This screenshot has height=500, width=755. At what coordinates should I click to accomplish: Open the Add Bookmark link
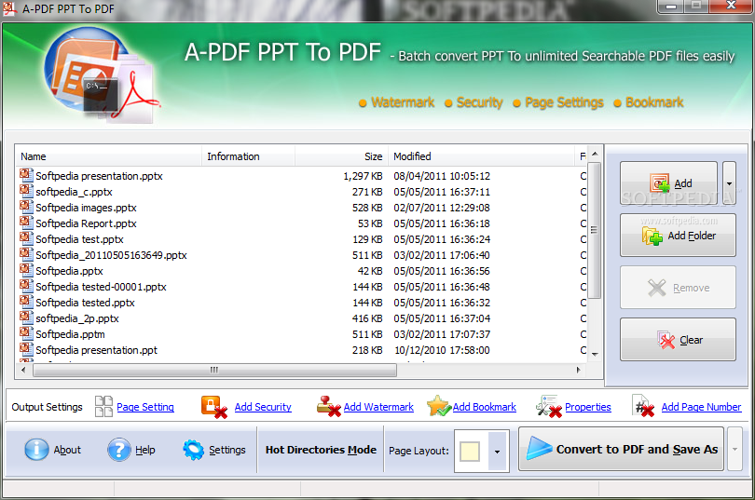click(485, 407)
